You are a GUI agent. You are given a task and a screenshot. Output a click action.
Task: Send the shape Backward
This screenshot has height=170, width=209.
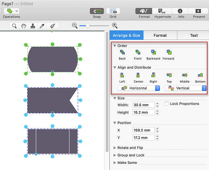click(153, 55)
